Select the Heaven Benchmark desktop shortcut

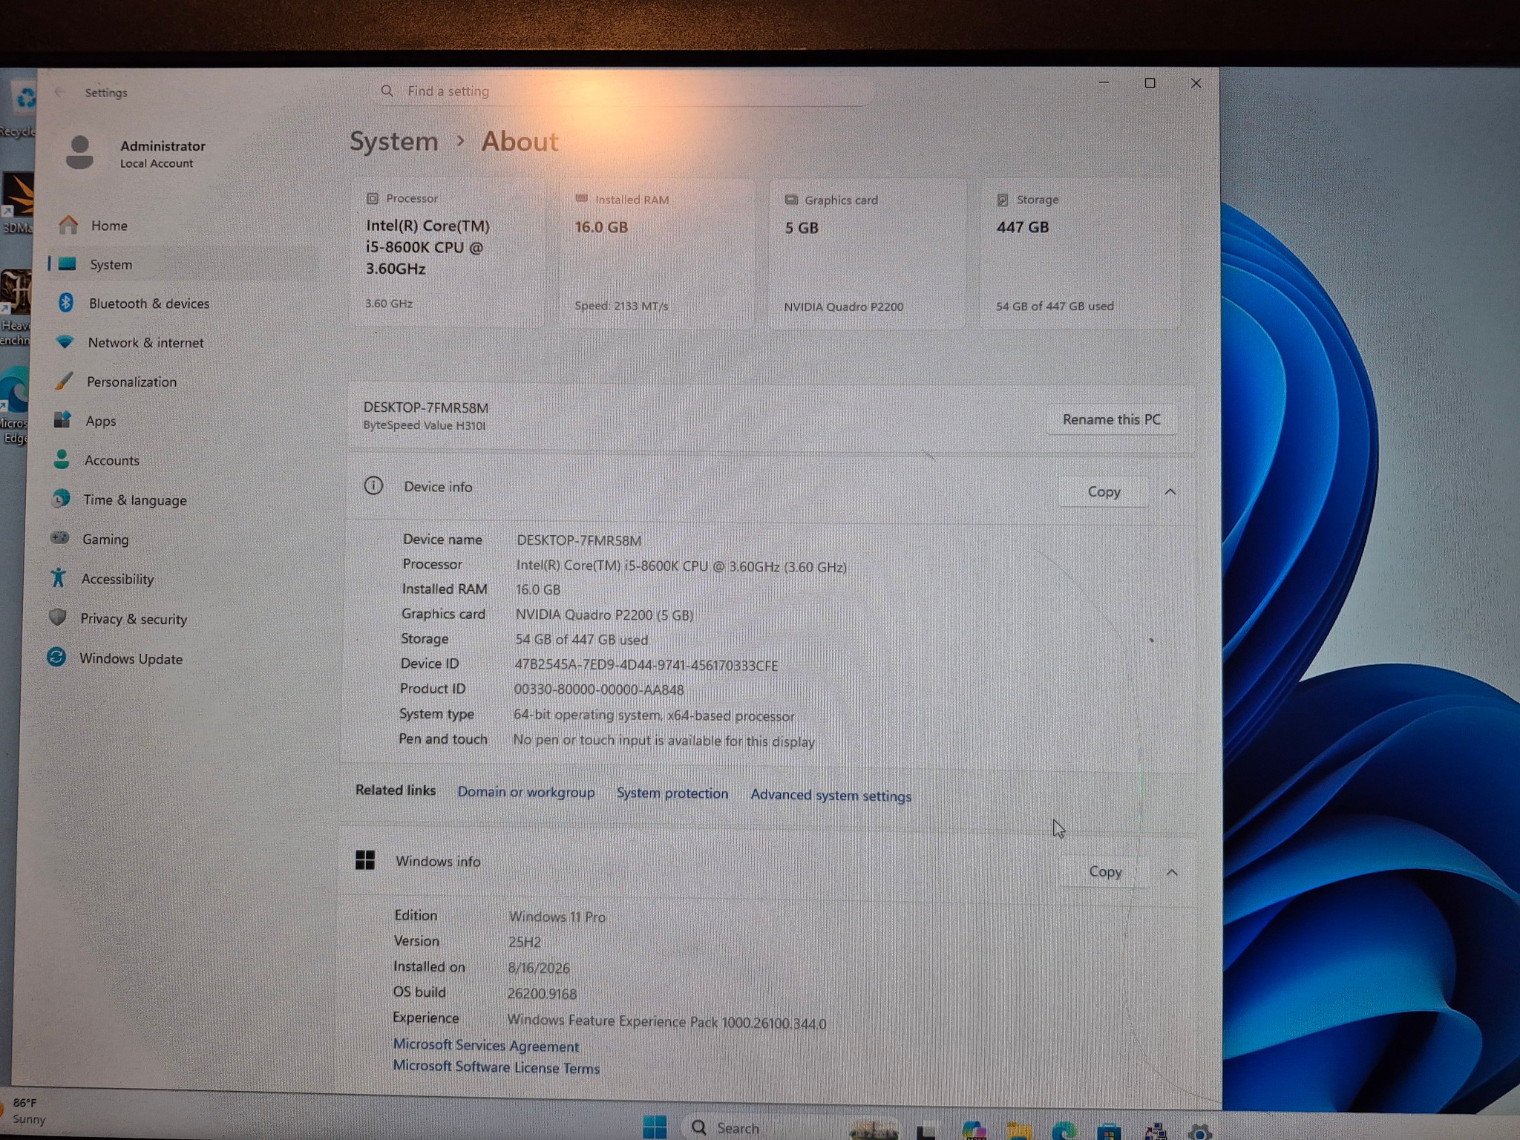coord(16,308)
